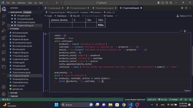Viewport: 193px width, 108px height.
Task: Open notebook toolbar more actions ellipsis
Action: point(116,16)
